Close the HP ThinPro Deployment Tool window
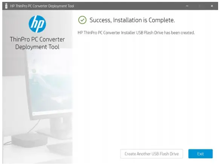220x166 pixels. point(212,6)
